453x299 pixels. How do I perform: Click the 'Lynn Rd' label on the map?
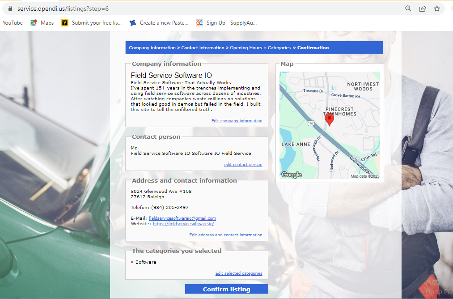pyautogui.click(x=368, y=157)
